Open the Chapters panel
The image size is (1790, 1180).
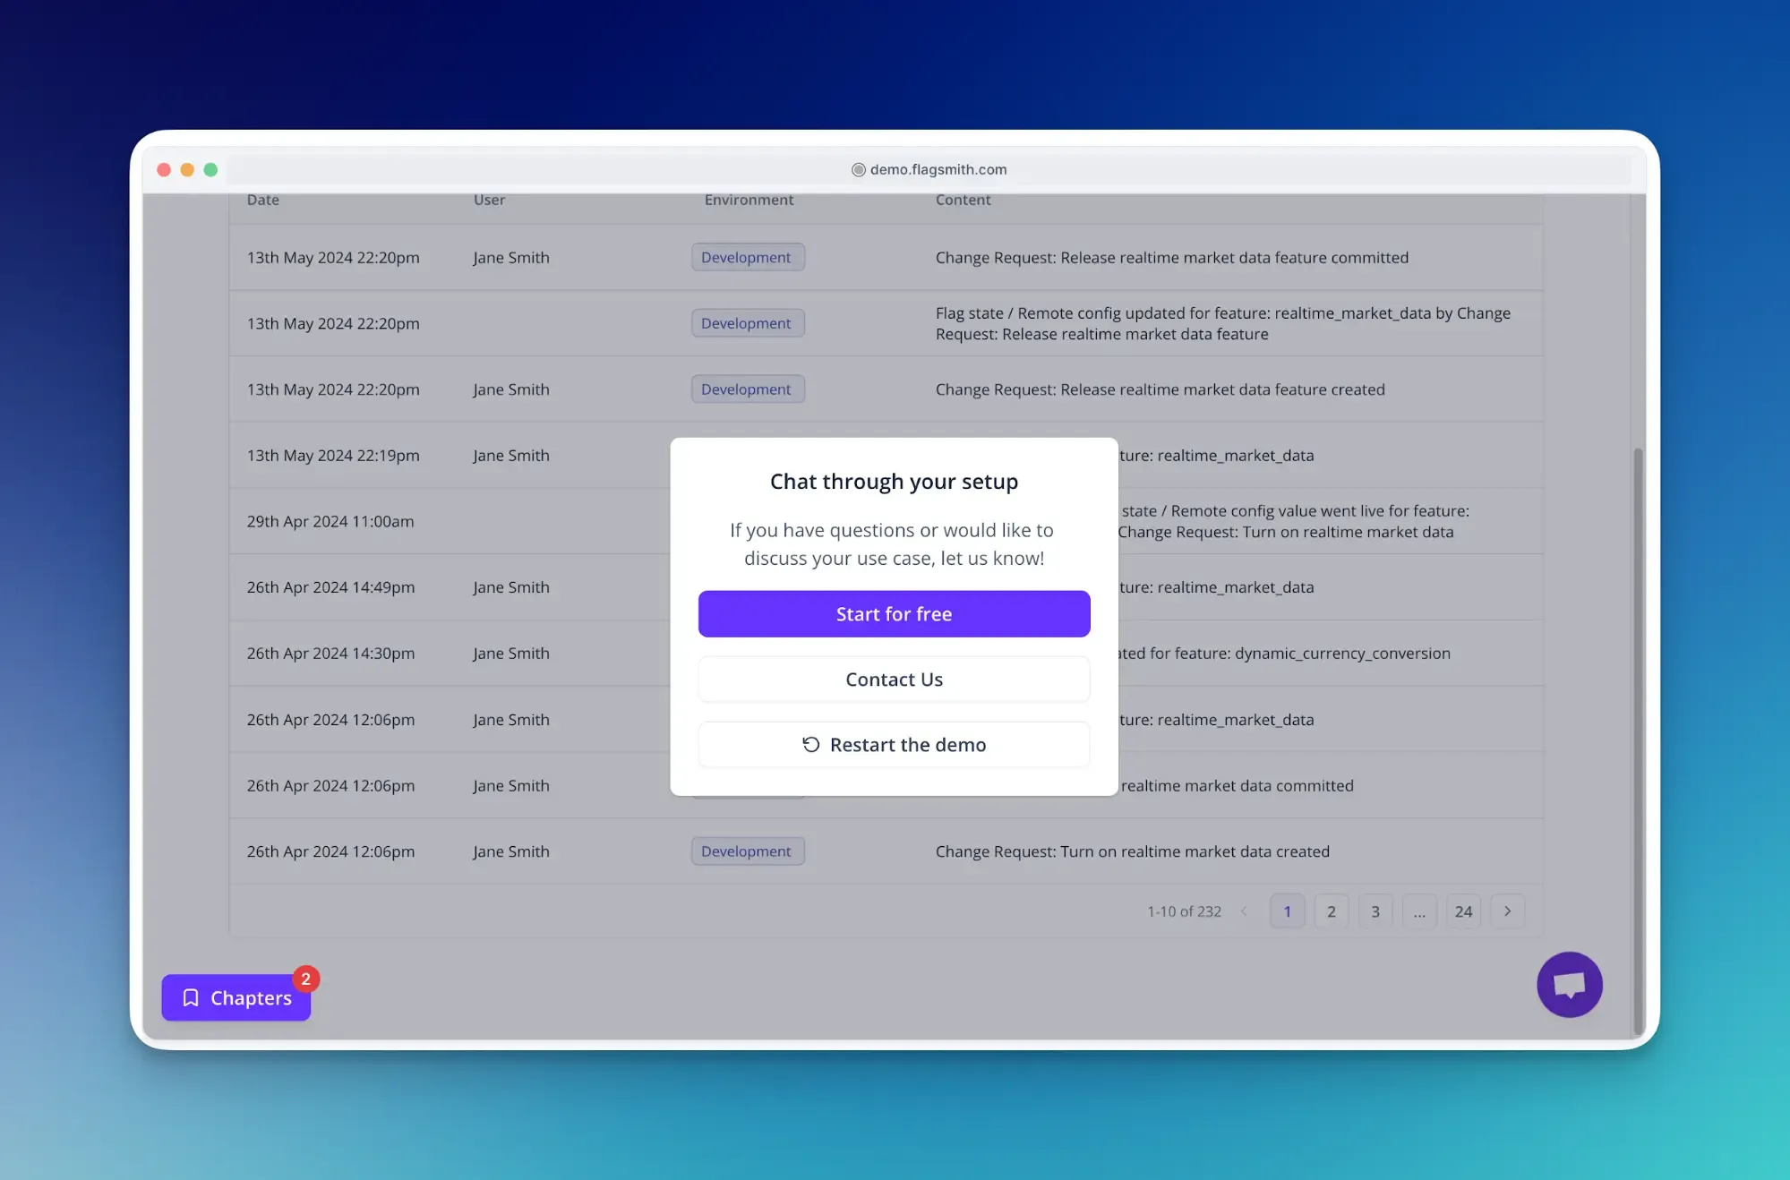tap(236, 997)
